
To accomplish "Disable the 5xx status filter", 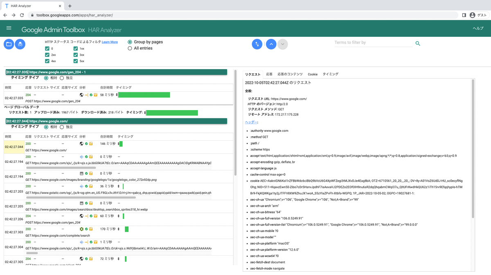I will coord(76,61).
